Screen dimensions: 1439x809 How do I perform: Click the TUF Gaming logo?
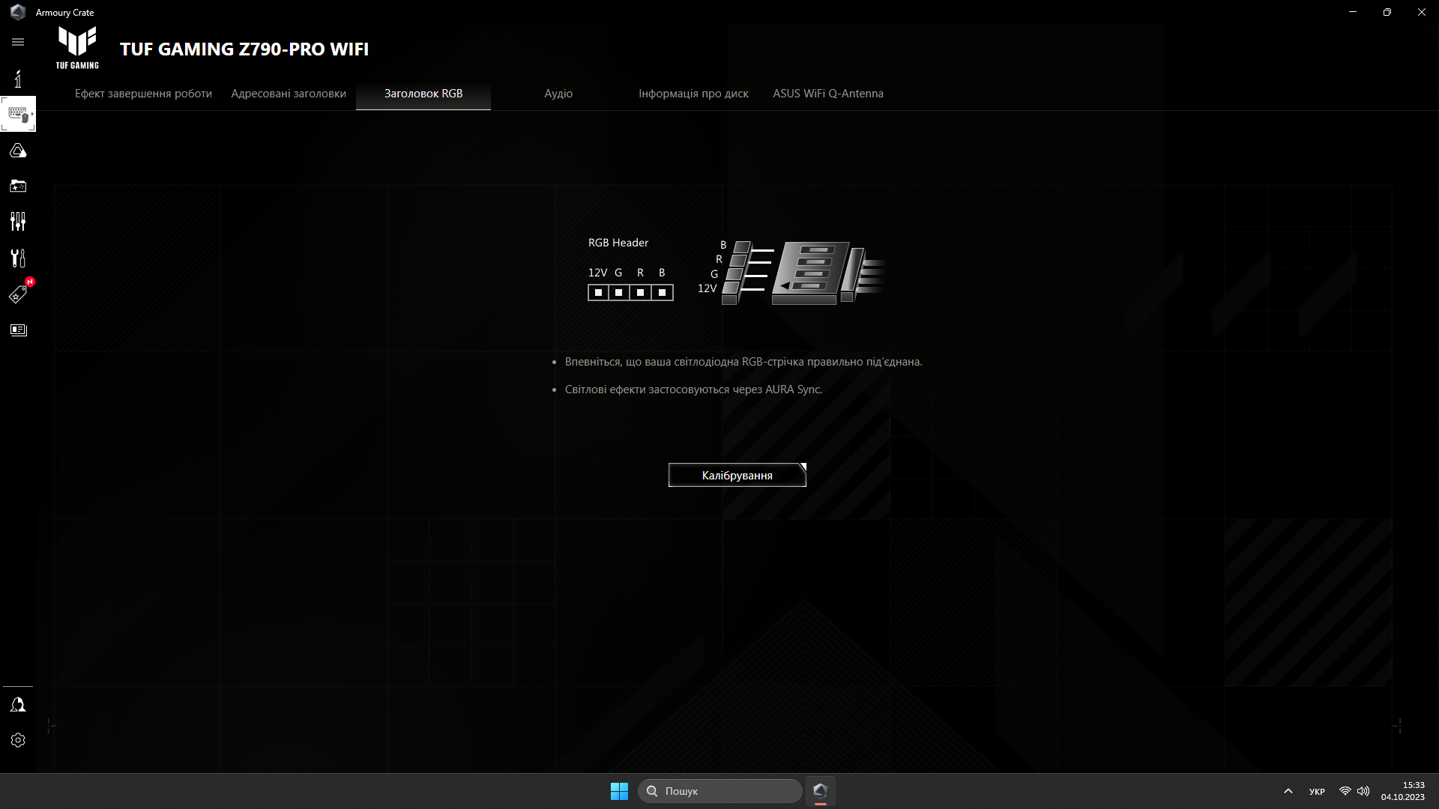click(x=77, y=48)
